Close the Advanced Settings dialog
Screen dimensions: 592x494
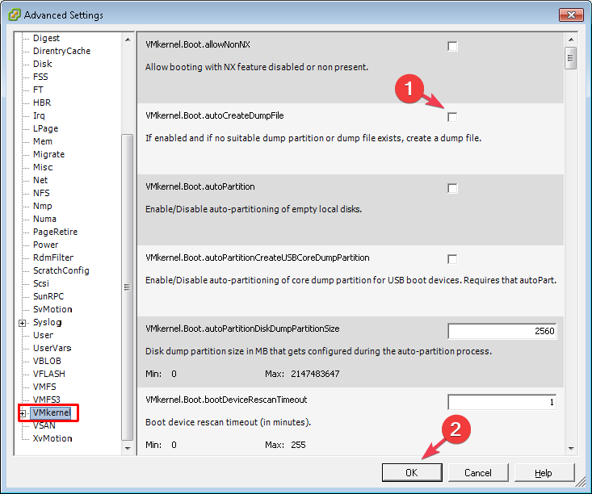point(571,15)
